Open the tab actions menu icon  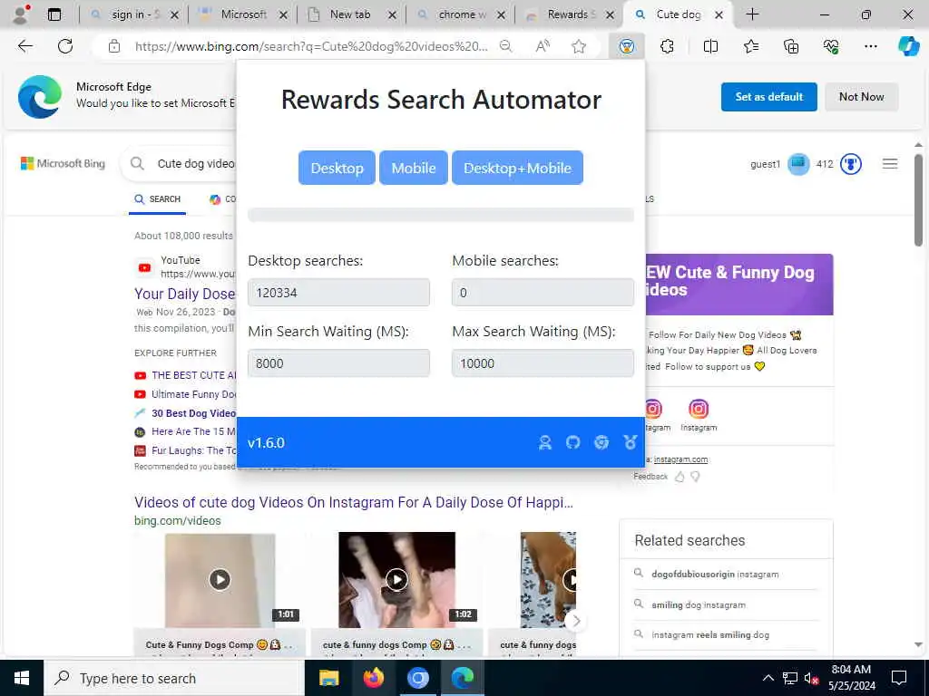[x=54, y=14]
